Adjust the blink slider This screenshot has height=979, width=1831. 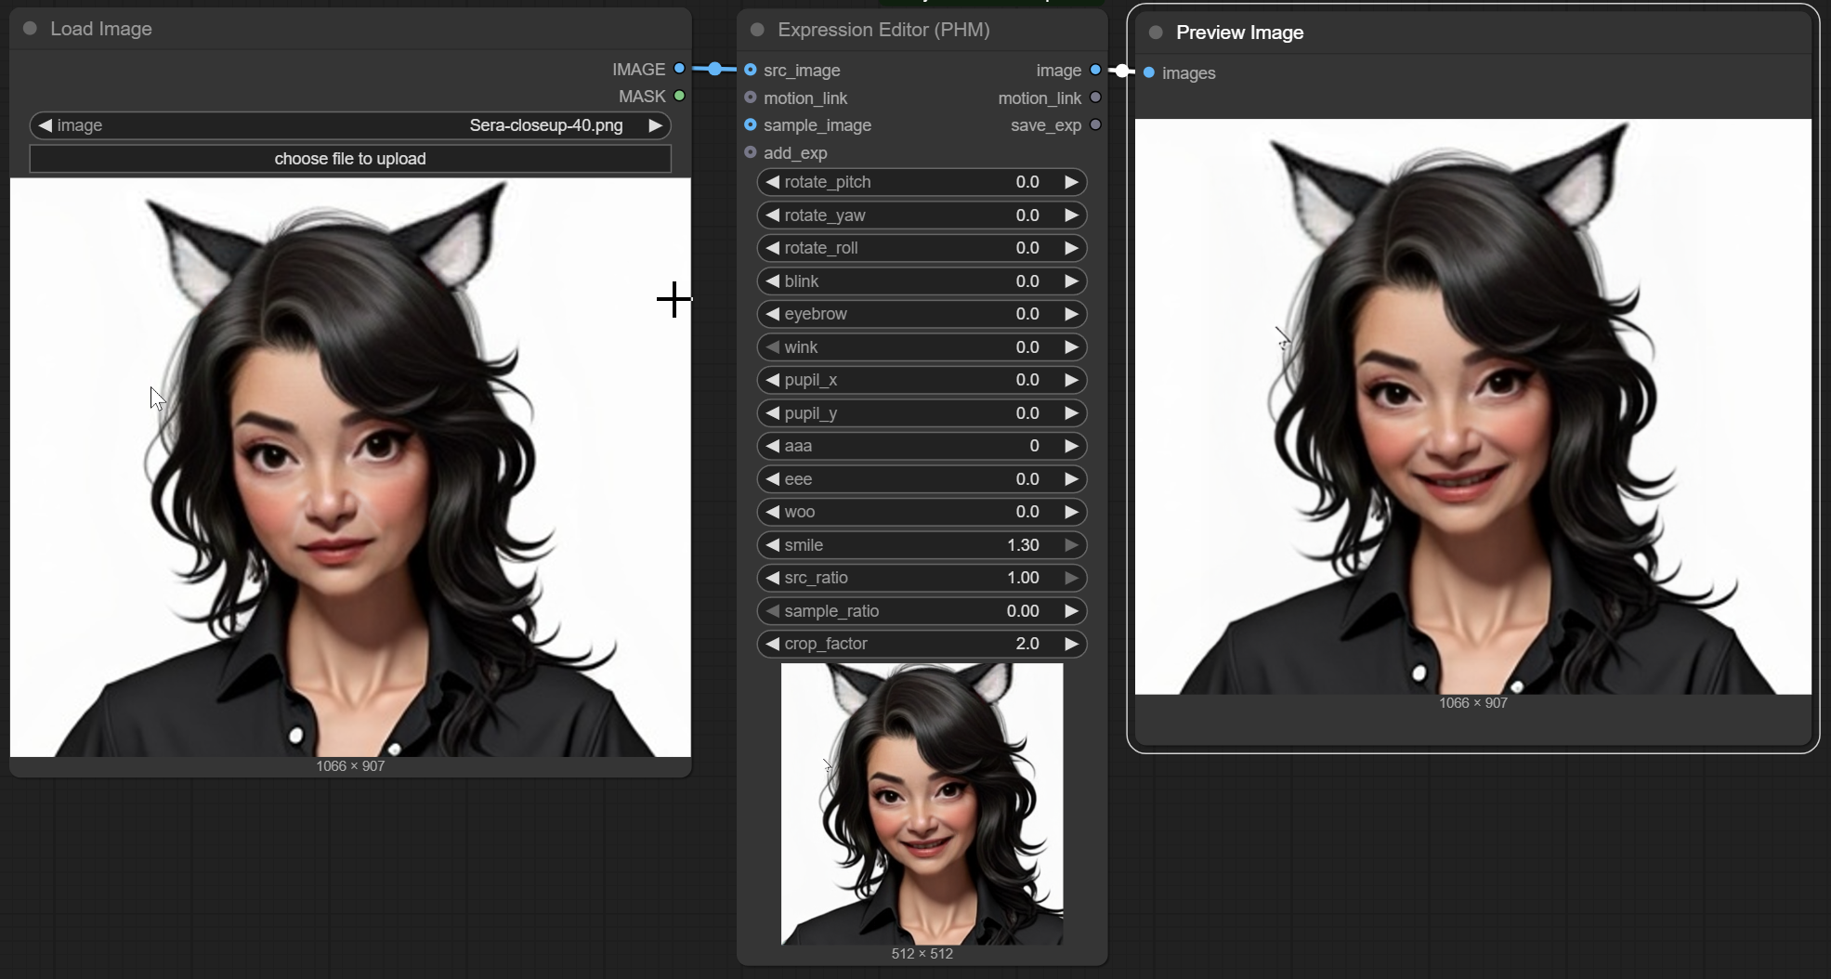click(921, 281)
